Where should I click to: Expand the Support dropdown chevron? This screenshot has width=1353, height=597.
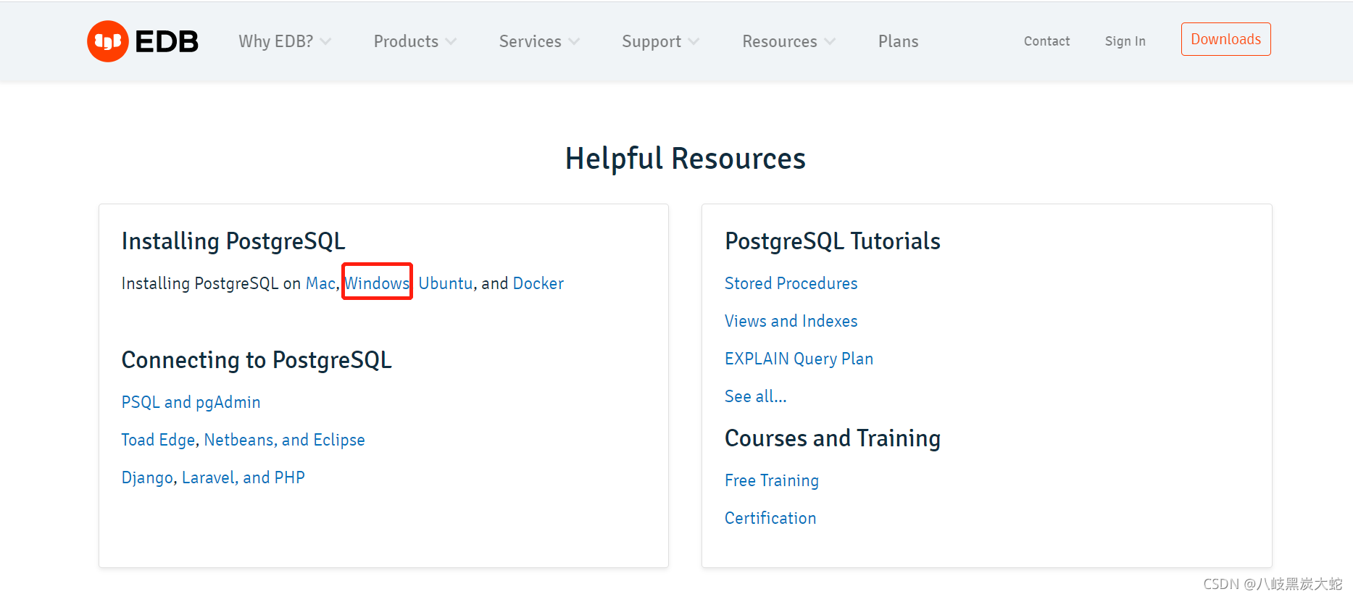(x=694, y=42)
